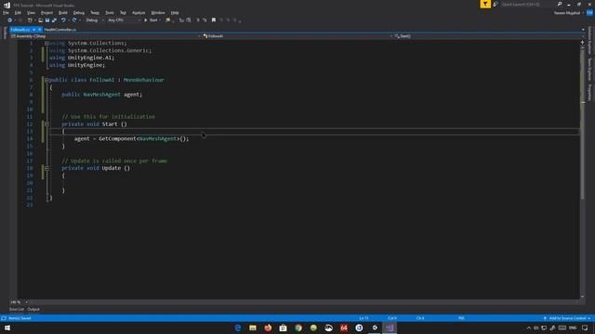Viewport: 595px width, 334px height.
Task: Open the Action Center notification icon
Action: [585, 328]
